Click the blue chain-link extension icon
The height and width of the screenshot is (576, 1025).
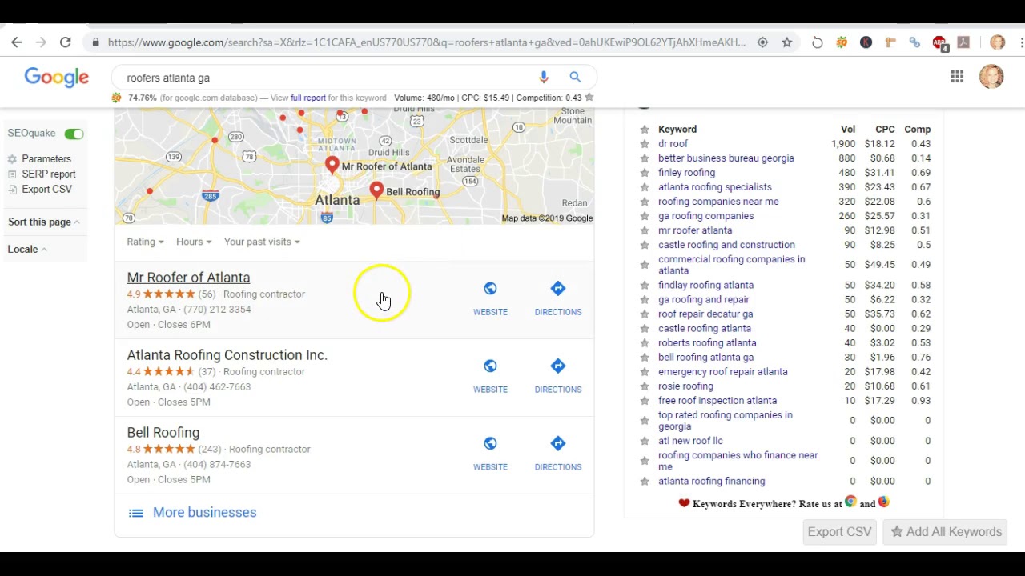(914, 42)
